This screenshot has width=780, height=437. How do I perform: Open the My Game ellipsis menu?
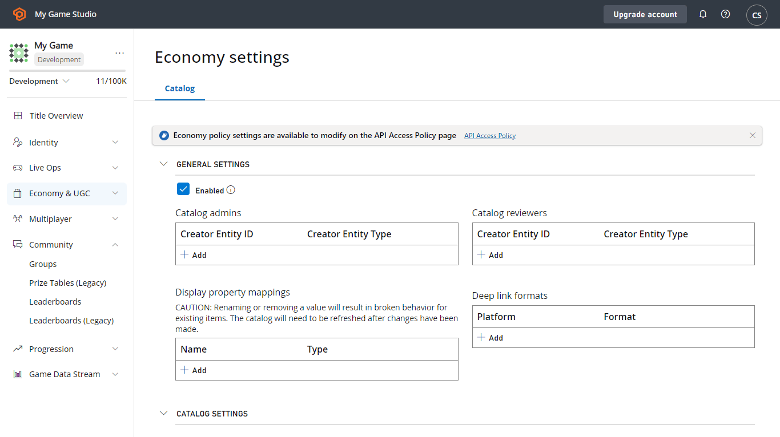pos(119,52)
